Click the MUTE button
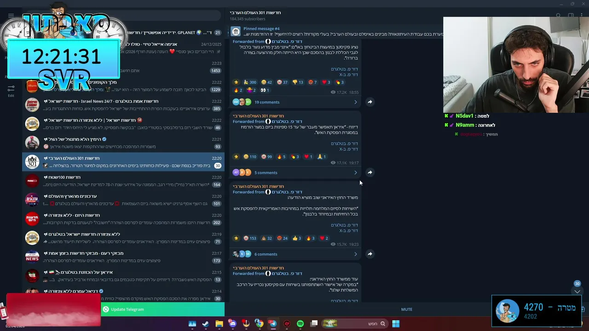 click(406, 309)
